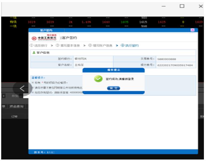The image size is (206, 161).
Task: Minimize the main application window
Action: (164, 6)
